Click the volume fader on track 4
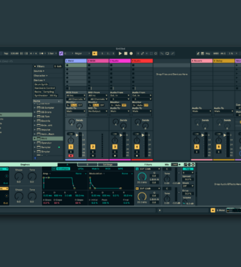This screenshot has height=267, width=241. (143, 135)
